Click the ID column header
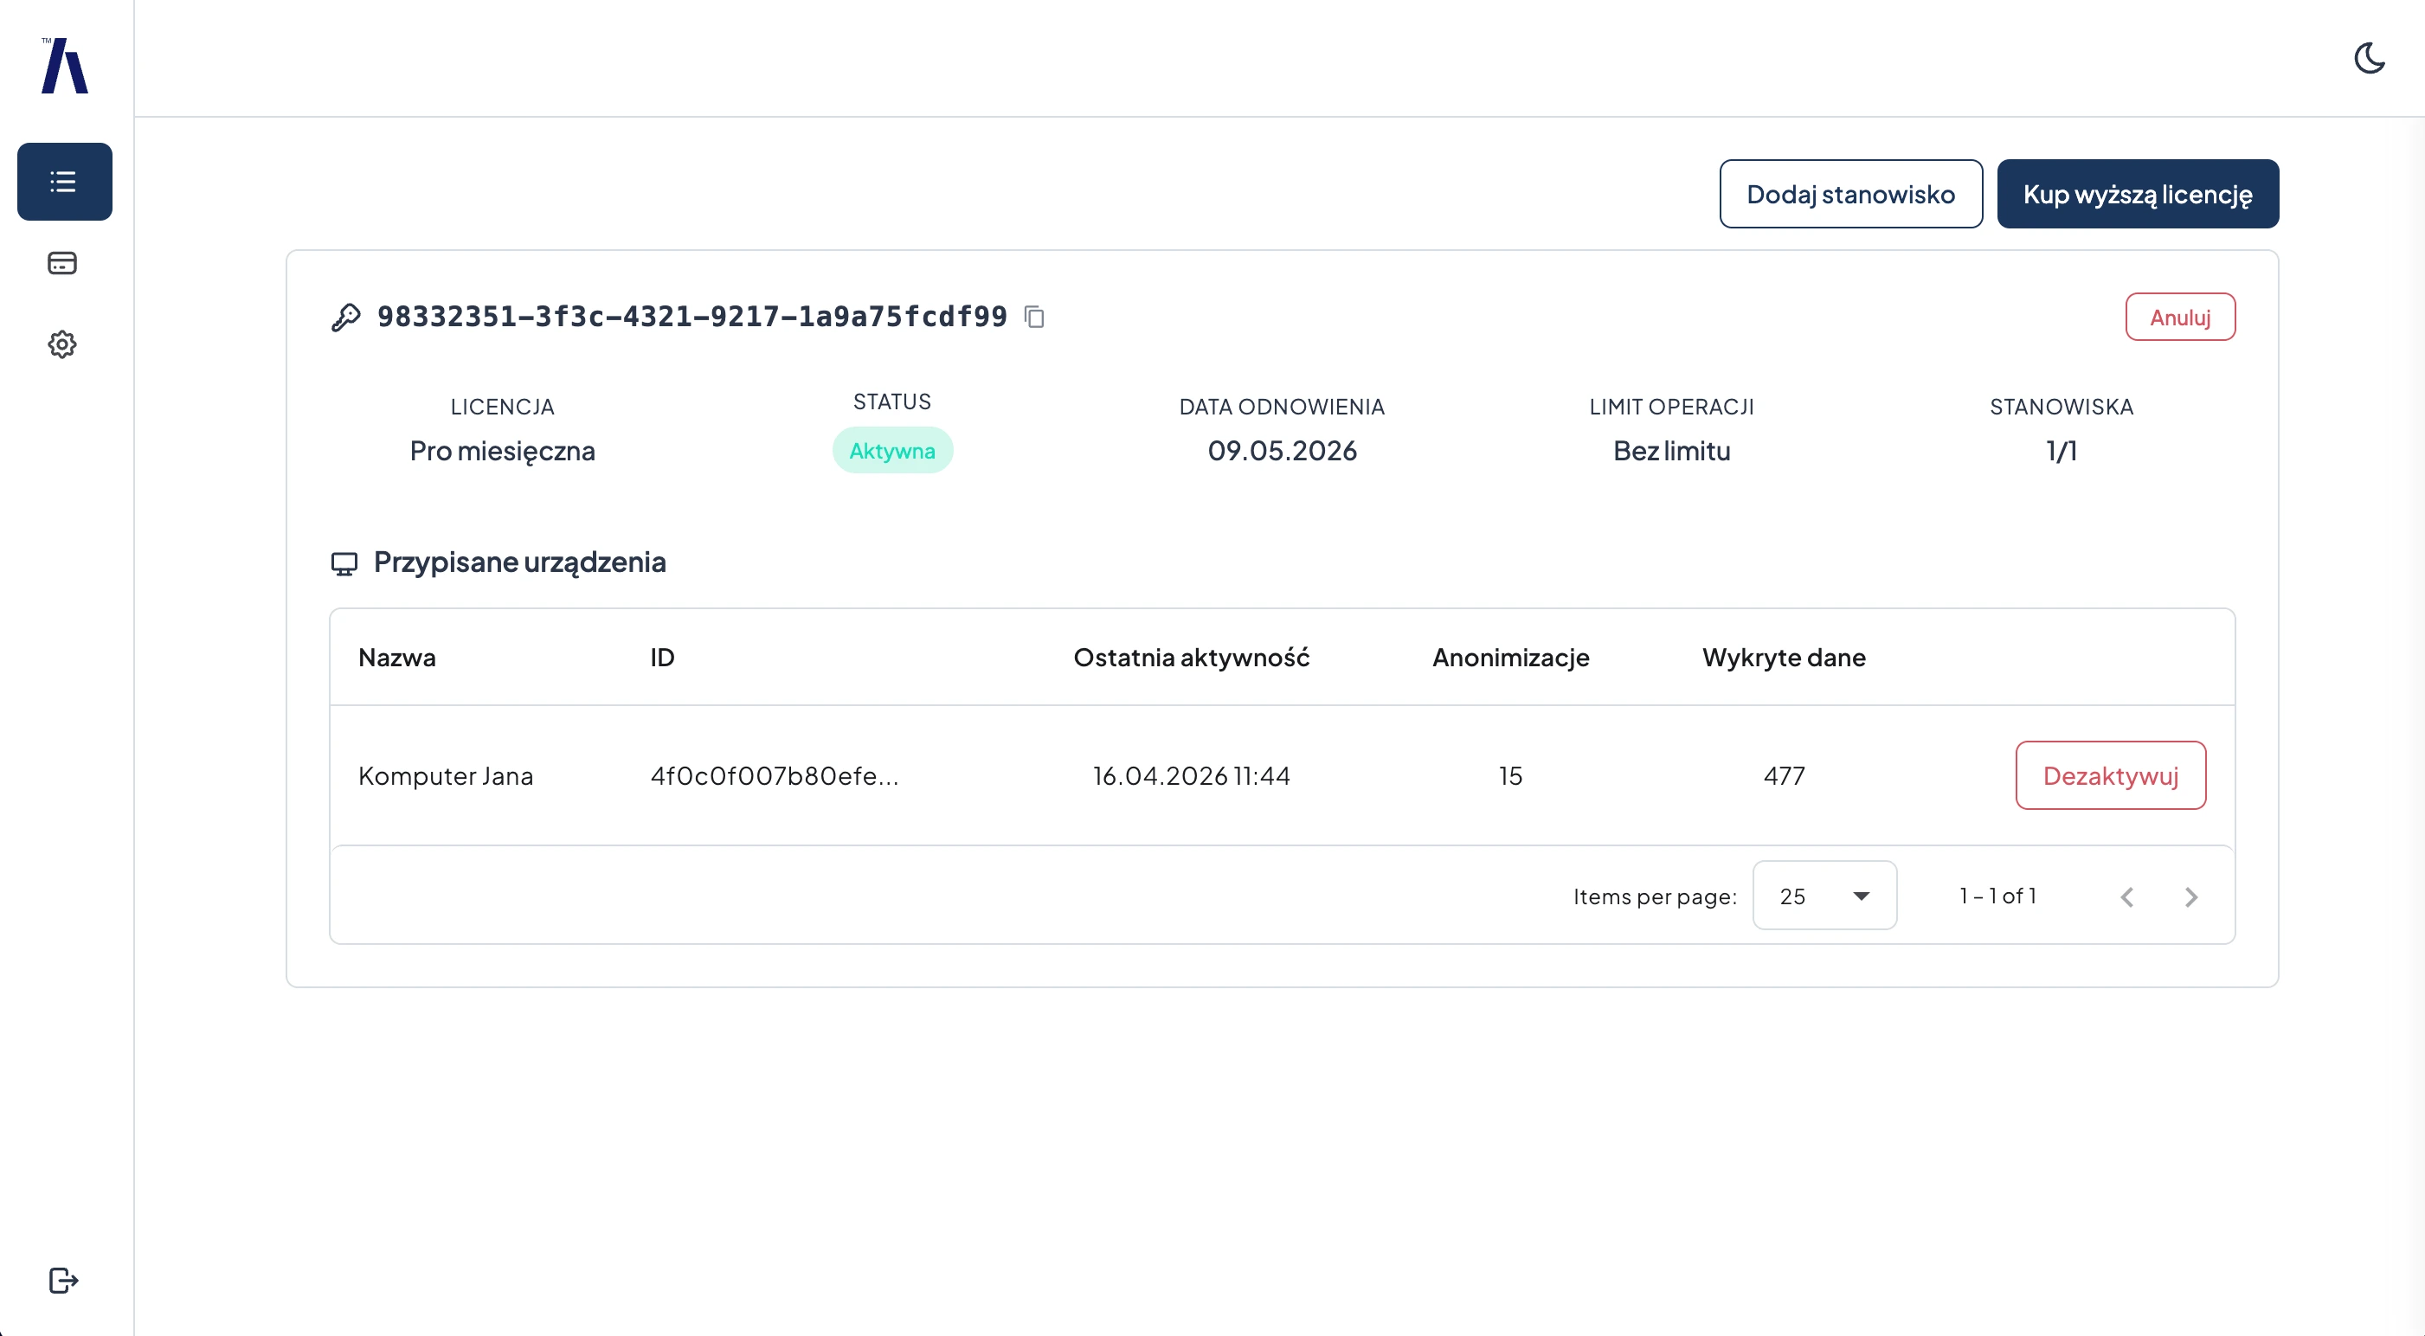This screenshot has height=1336, width=2425. click(662, 657)
